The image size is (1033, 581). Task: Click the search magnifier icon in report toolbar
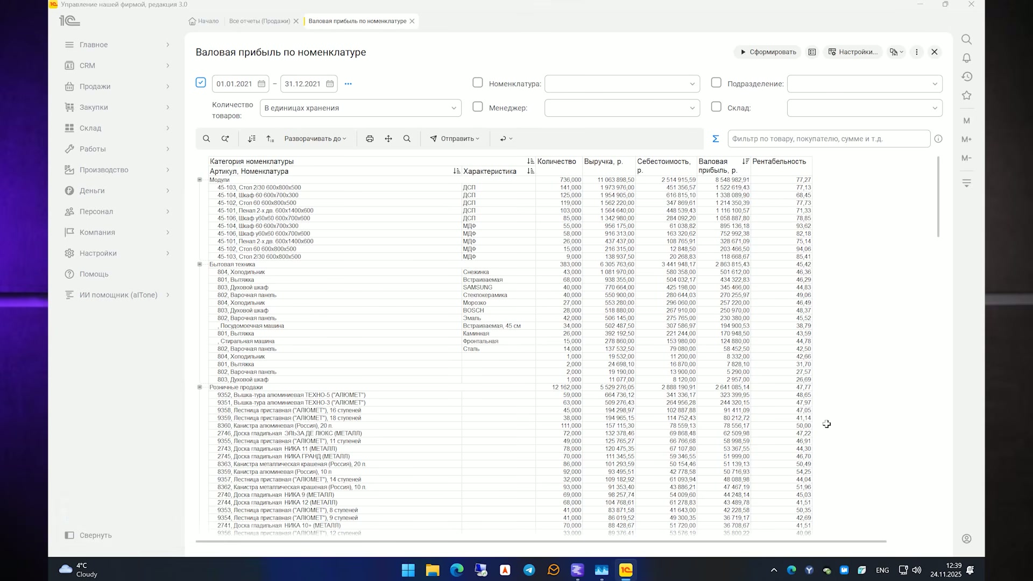pos(206,139)
